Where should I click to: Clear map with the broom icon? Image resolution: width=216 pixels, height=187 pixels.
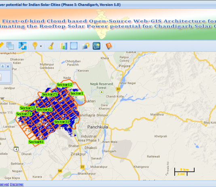[51, 46]
